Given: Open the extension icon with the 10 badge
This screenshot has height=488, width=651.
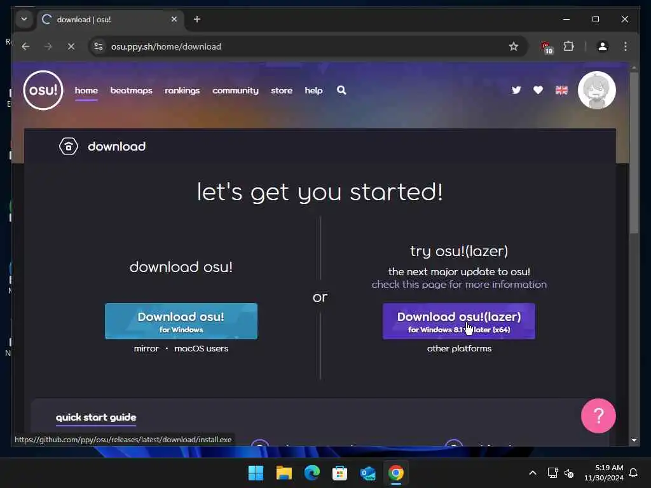Looking at the screenshot, I should [547, 47].
